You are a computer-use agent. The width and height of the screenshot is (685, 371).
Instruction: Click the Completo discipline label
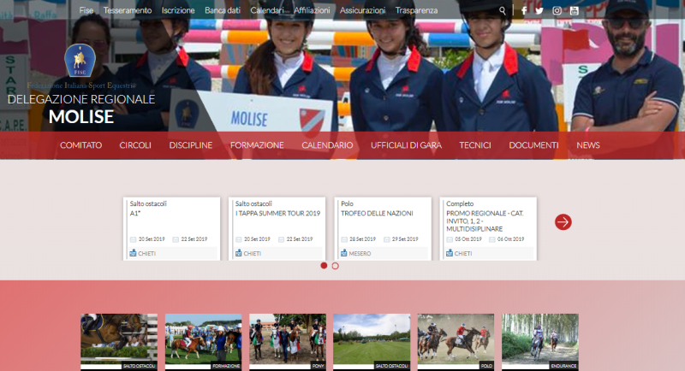tap(460, 203)
